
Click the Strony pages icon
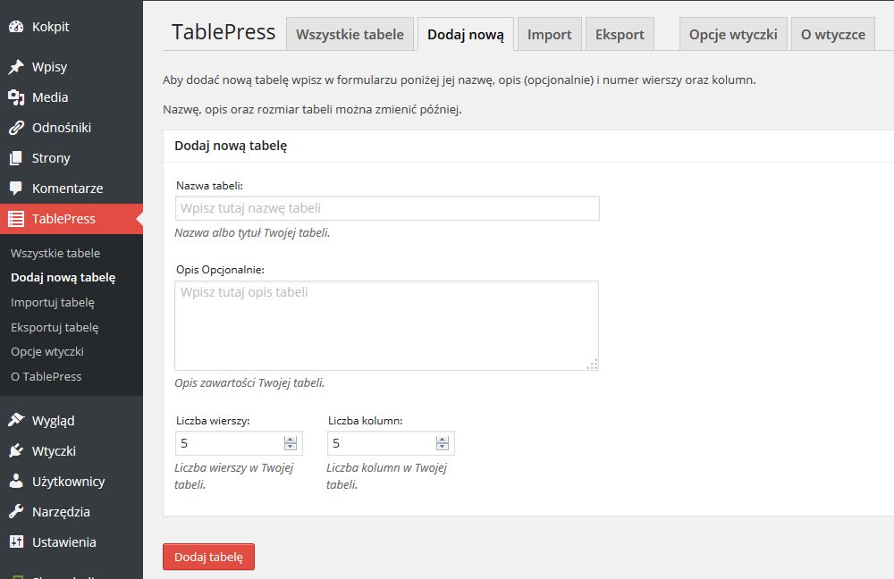(x=16, y=158)
